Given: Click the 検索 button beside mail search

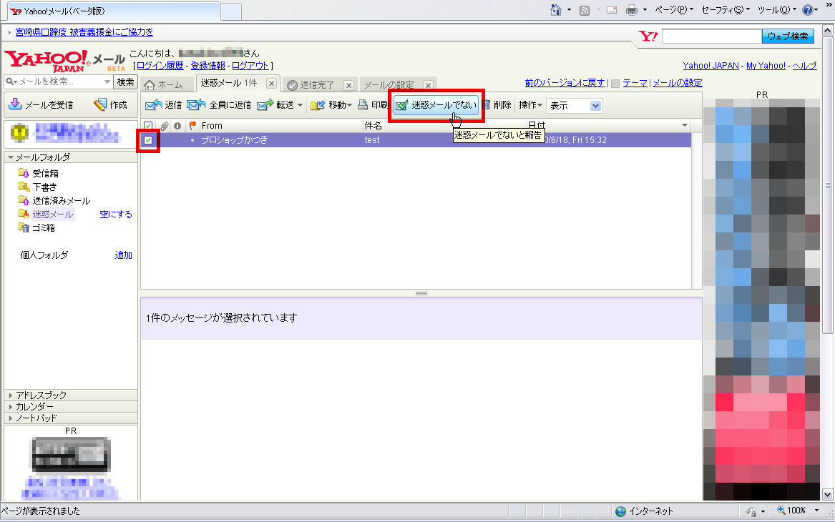Looking at the screenshot, I should coord(125,82).
